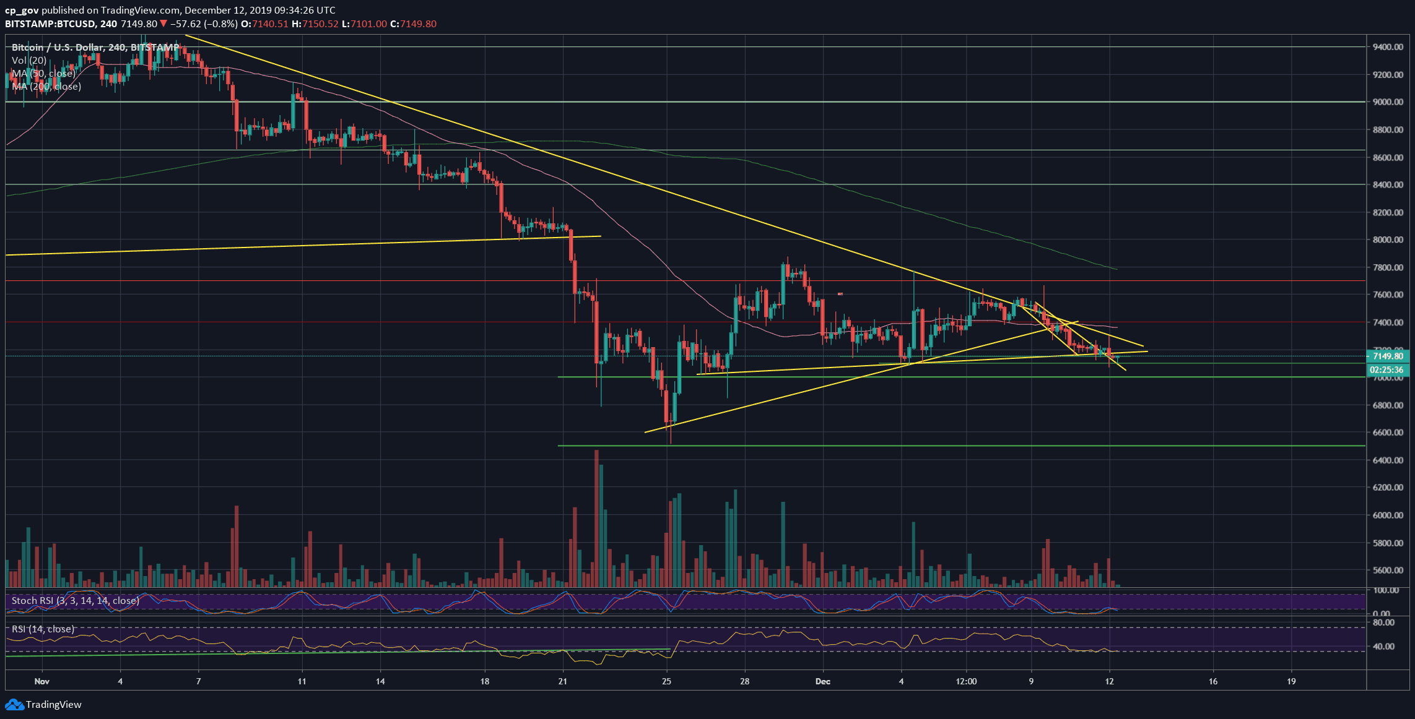Click the 7400.00 price axis label
This screenshot has height=719, width=1415.
(x=1387, y=322)
